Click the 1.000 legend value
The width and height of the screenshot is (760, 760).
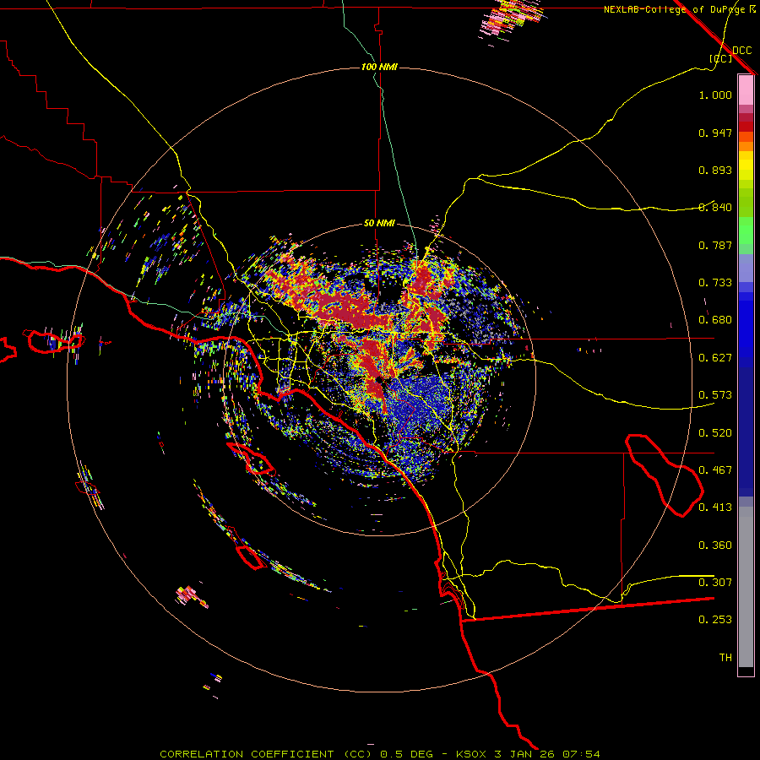[715, 95]
